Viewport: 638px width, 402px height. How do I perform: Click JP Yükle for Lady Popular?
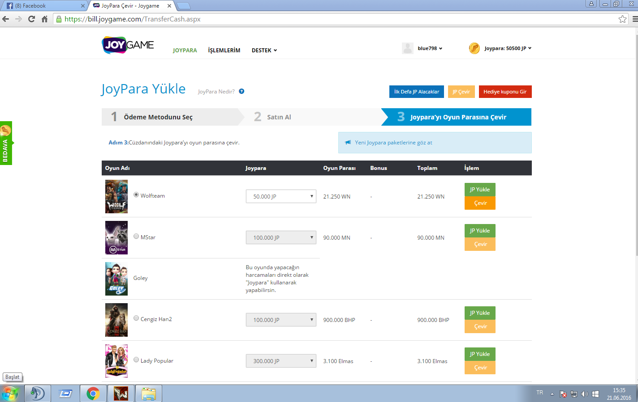[x=480, y=354]
